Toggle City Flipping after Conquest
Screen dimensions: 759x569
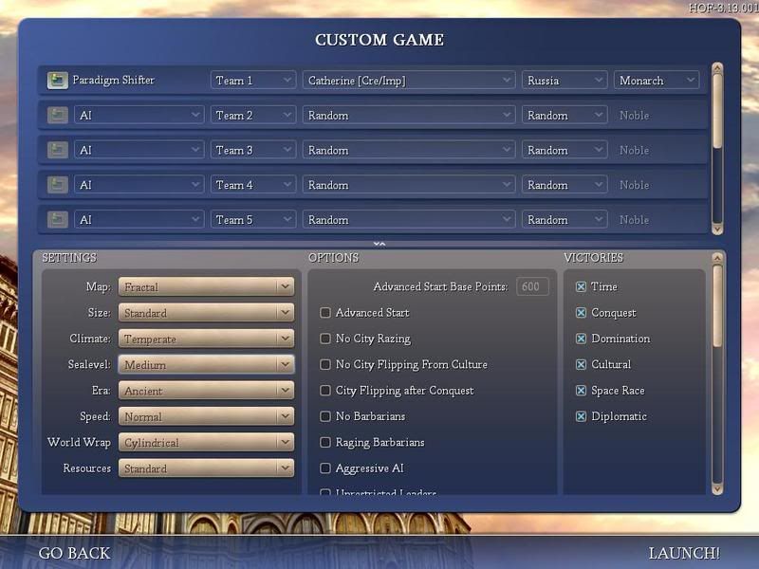[x=325, y=391]
